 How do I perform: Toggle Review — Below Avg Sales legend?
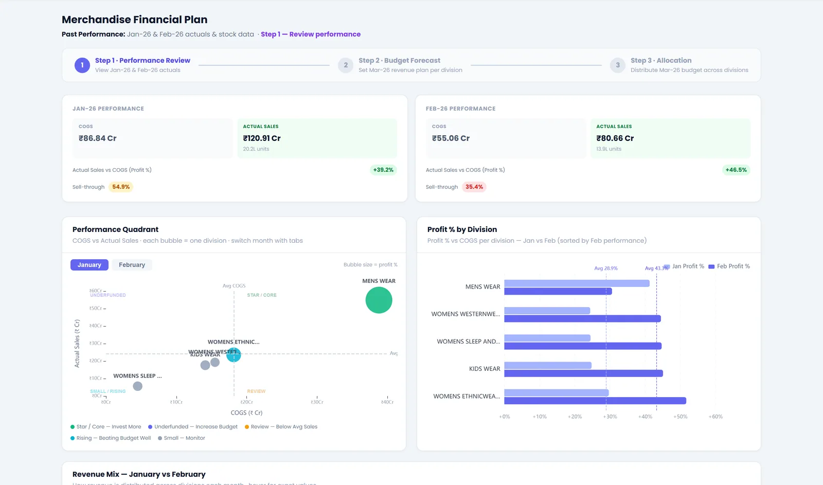click(281, 427)
